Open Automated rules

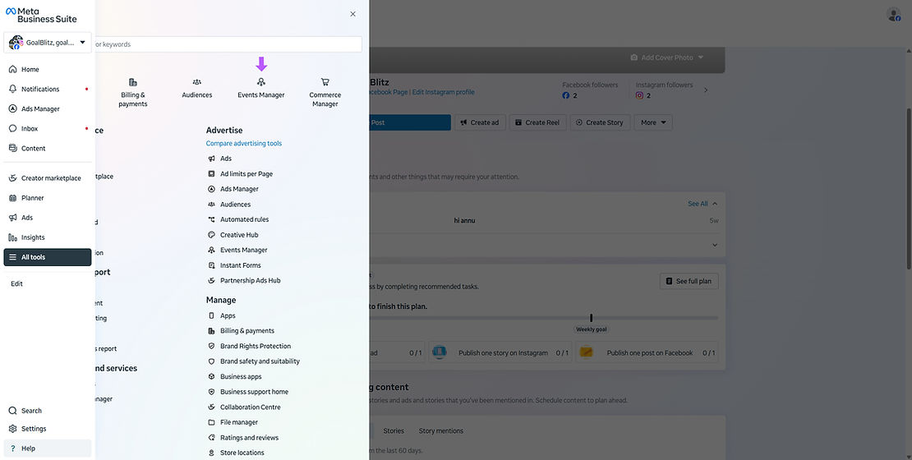(238, 219)
